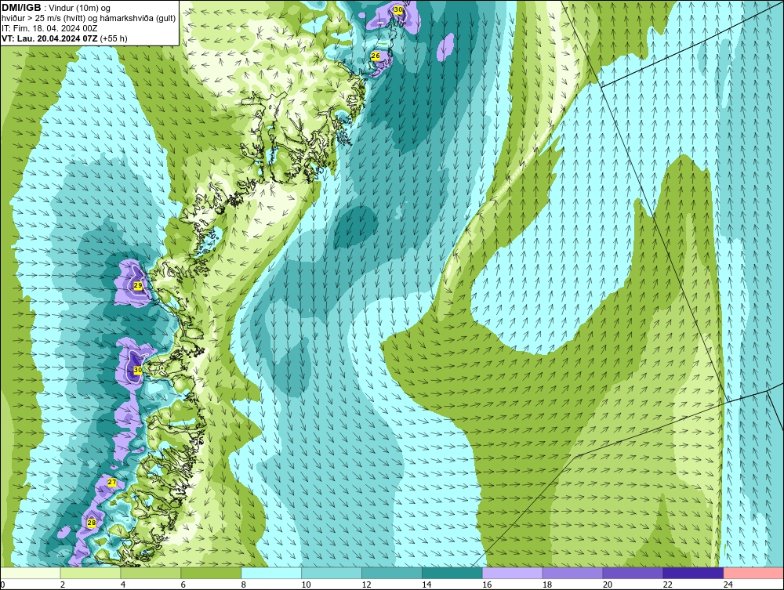Image resolution: width=784 pixels, height=590 pixels.
Task: Click the yellow 26 gust label
Action: [x=376, y=56]
